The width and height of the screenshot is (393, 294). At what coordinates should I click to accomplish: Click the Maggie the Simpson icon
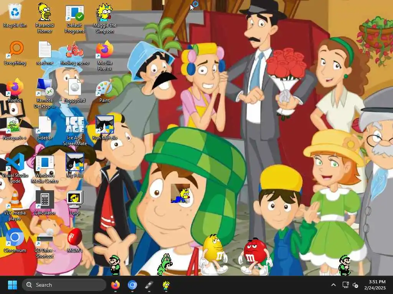pyautogui.click(x=104, y=18)
